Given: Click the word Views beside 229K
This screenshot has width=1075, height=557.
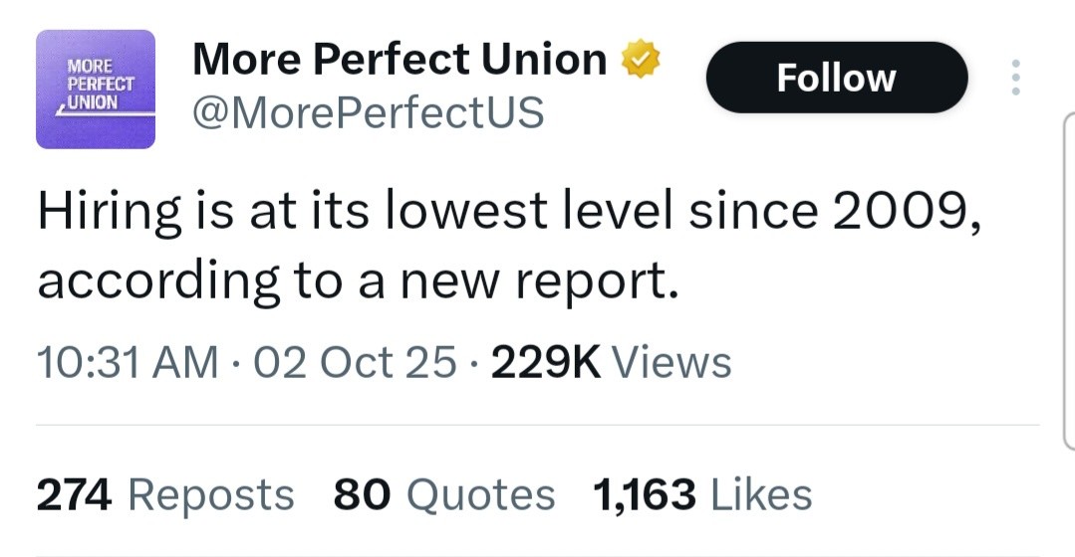Looking at the screenshot, I should [672, 362].
